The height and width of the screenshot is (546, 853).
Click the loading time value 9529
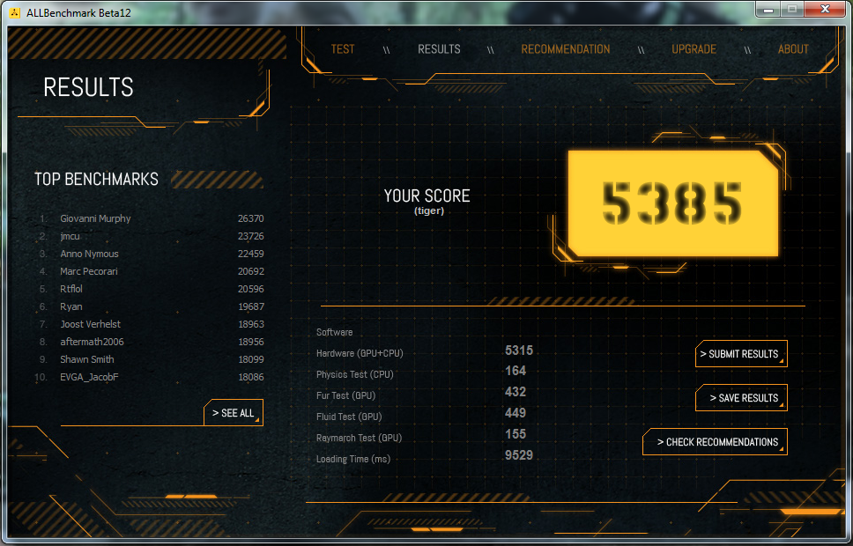(x=519, y=455)
